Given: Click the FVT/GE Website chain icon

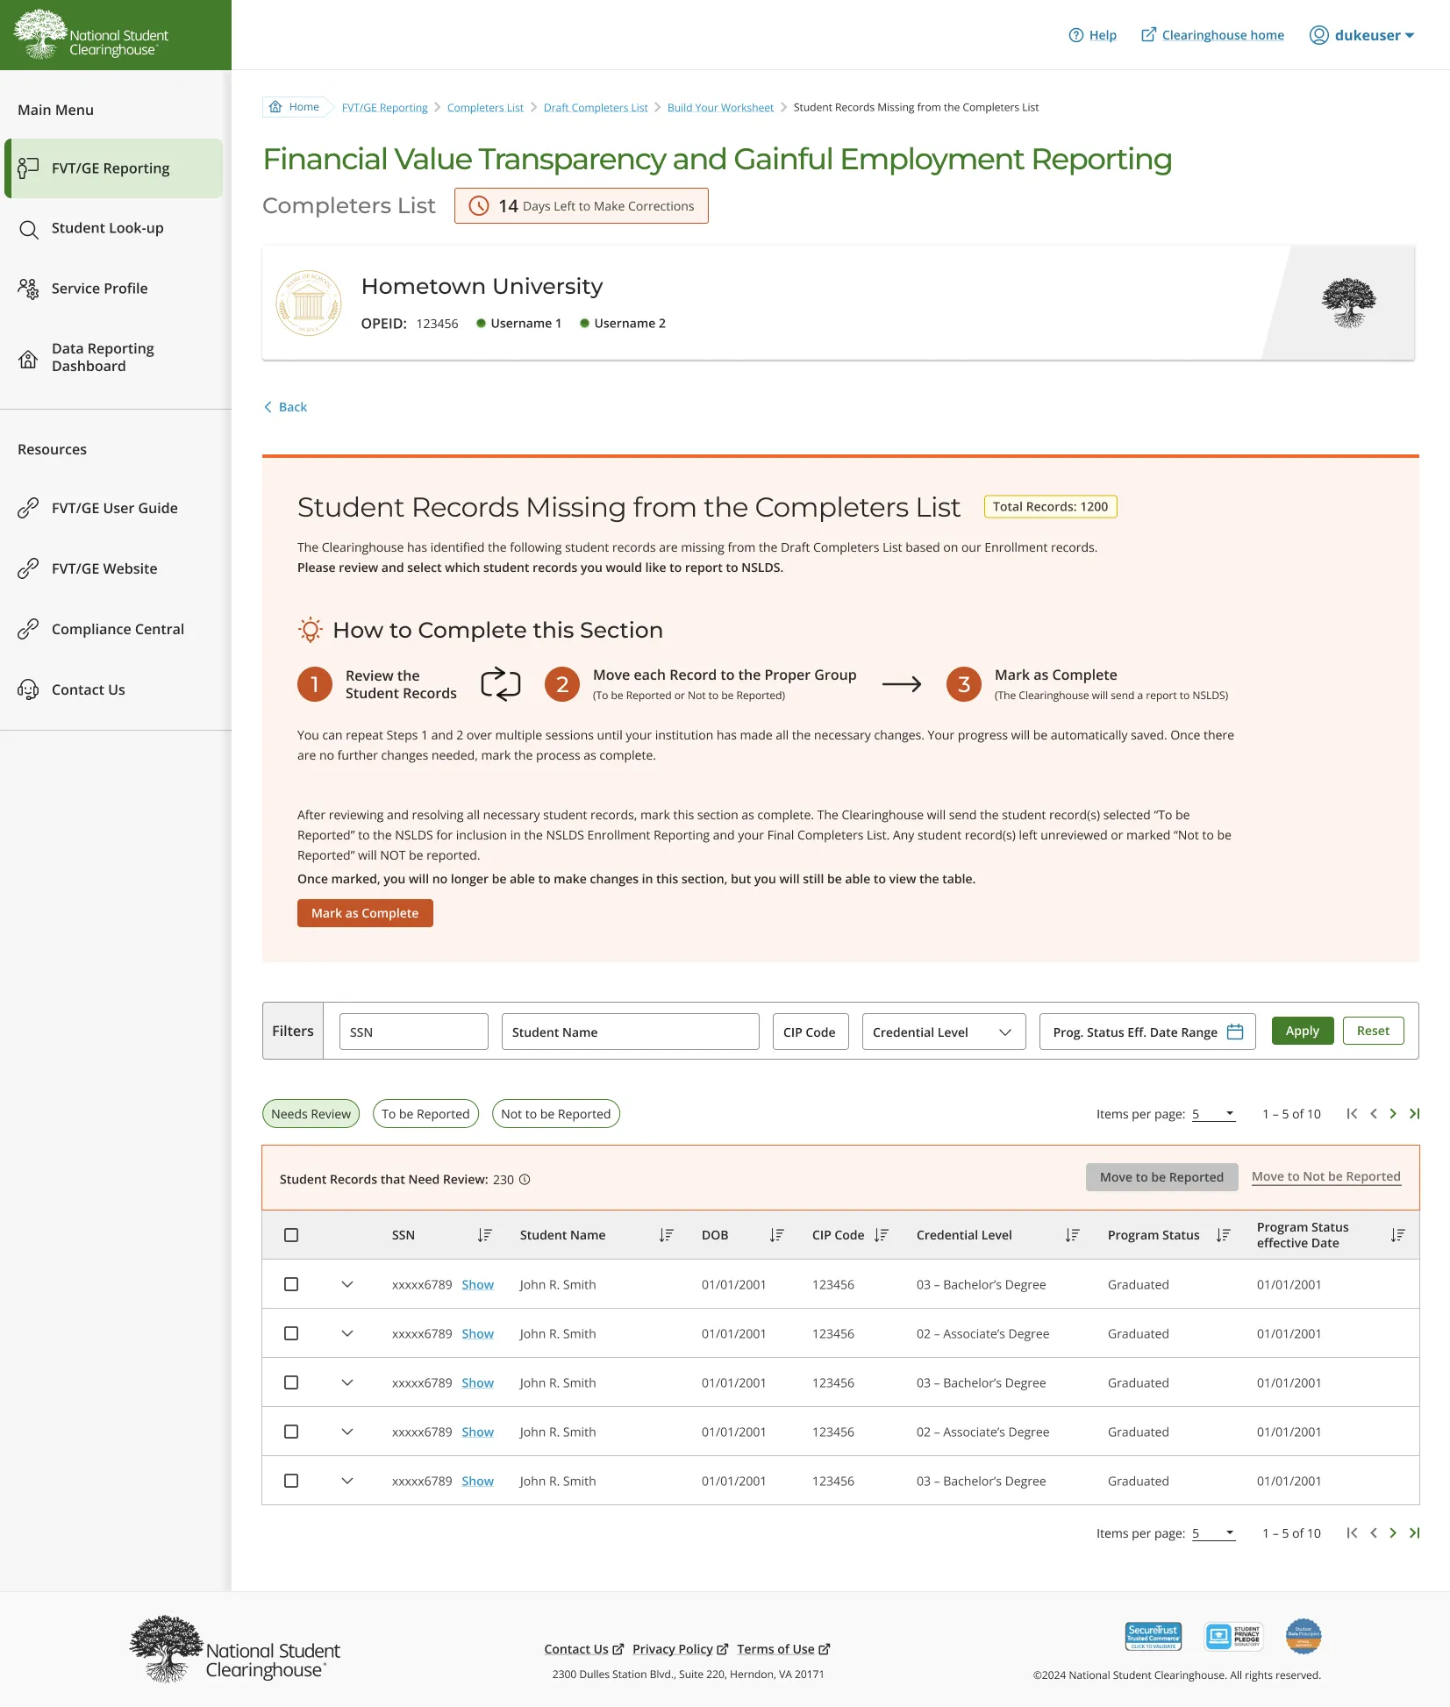Looking at the screenshot, I should pyautogui.click(x=28, y=568).
